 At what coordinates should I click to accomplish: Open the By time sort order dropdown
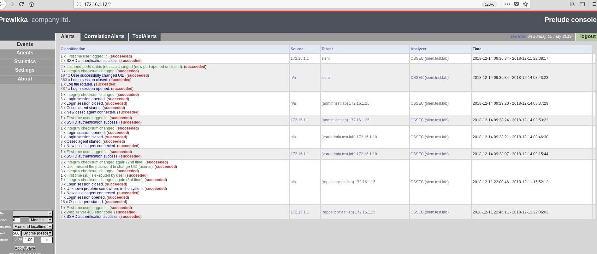pos(37,233)
